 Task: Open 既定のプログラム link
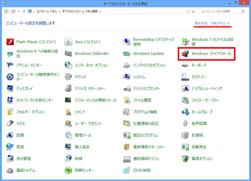click(146, 135)
